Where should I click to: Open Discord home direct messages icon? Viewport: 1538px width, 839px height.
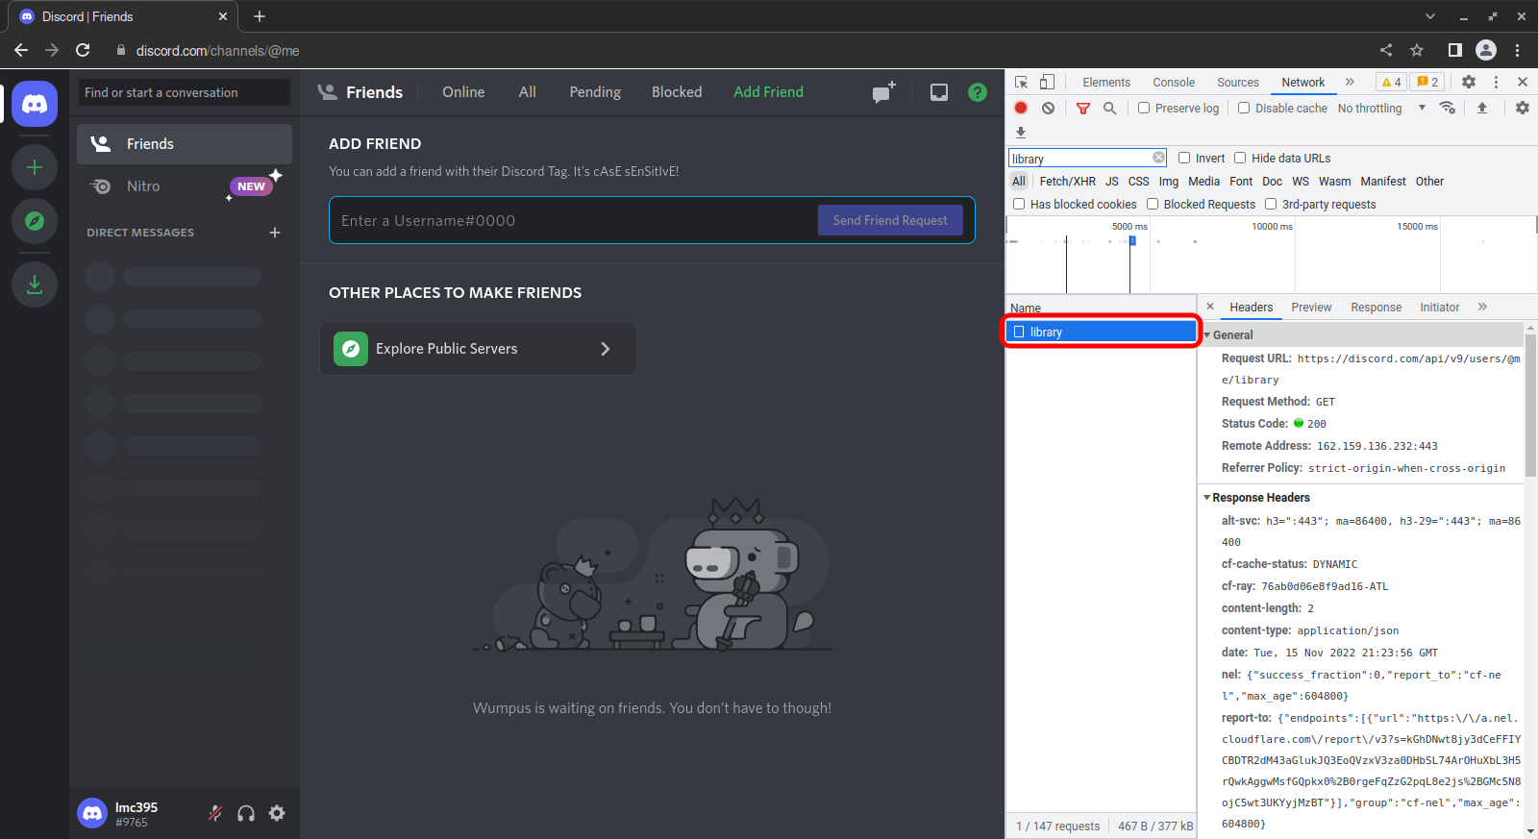pos(35,104)
